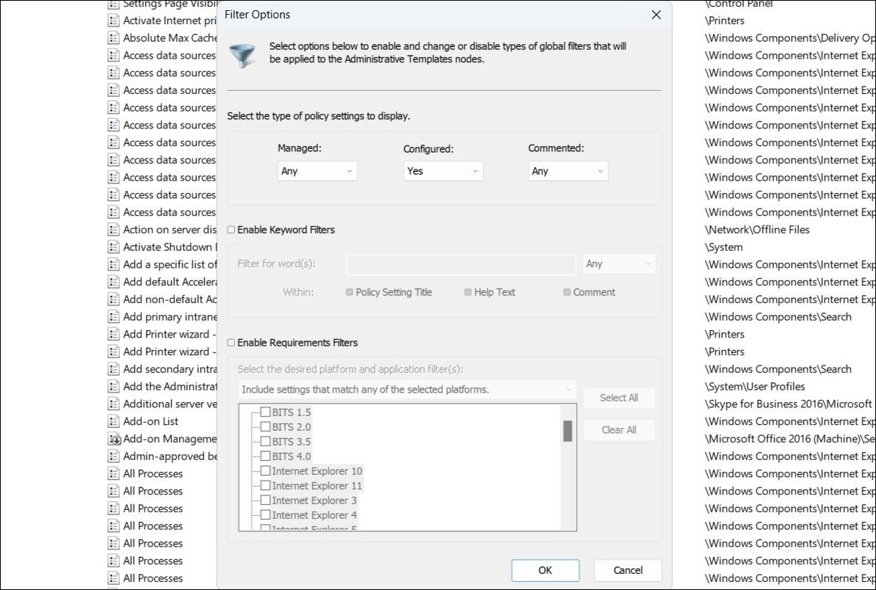
Task: Click the policy icon beside Add-on List
Action: coord(114,421)
